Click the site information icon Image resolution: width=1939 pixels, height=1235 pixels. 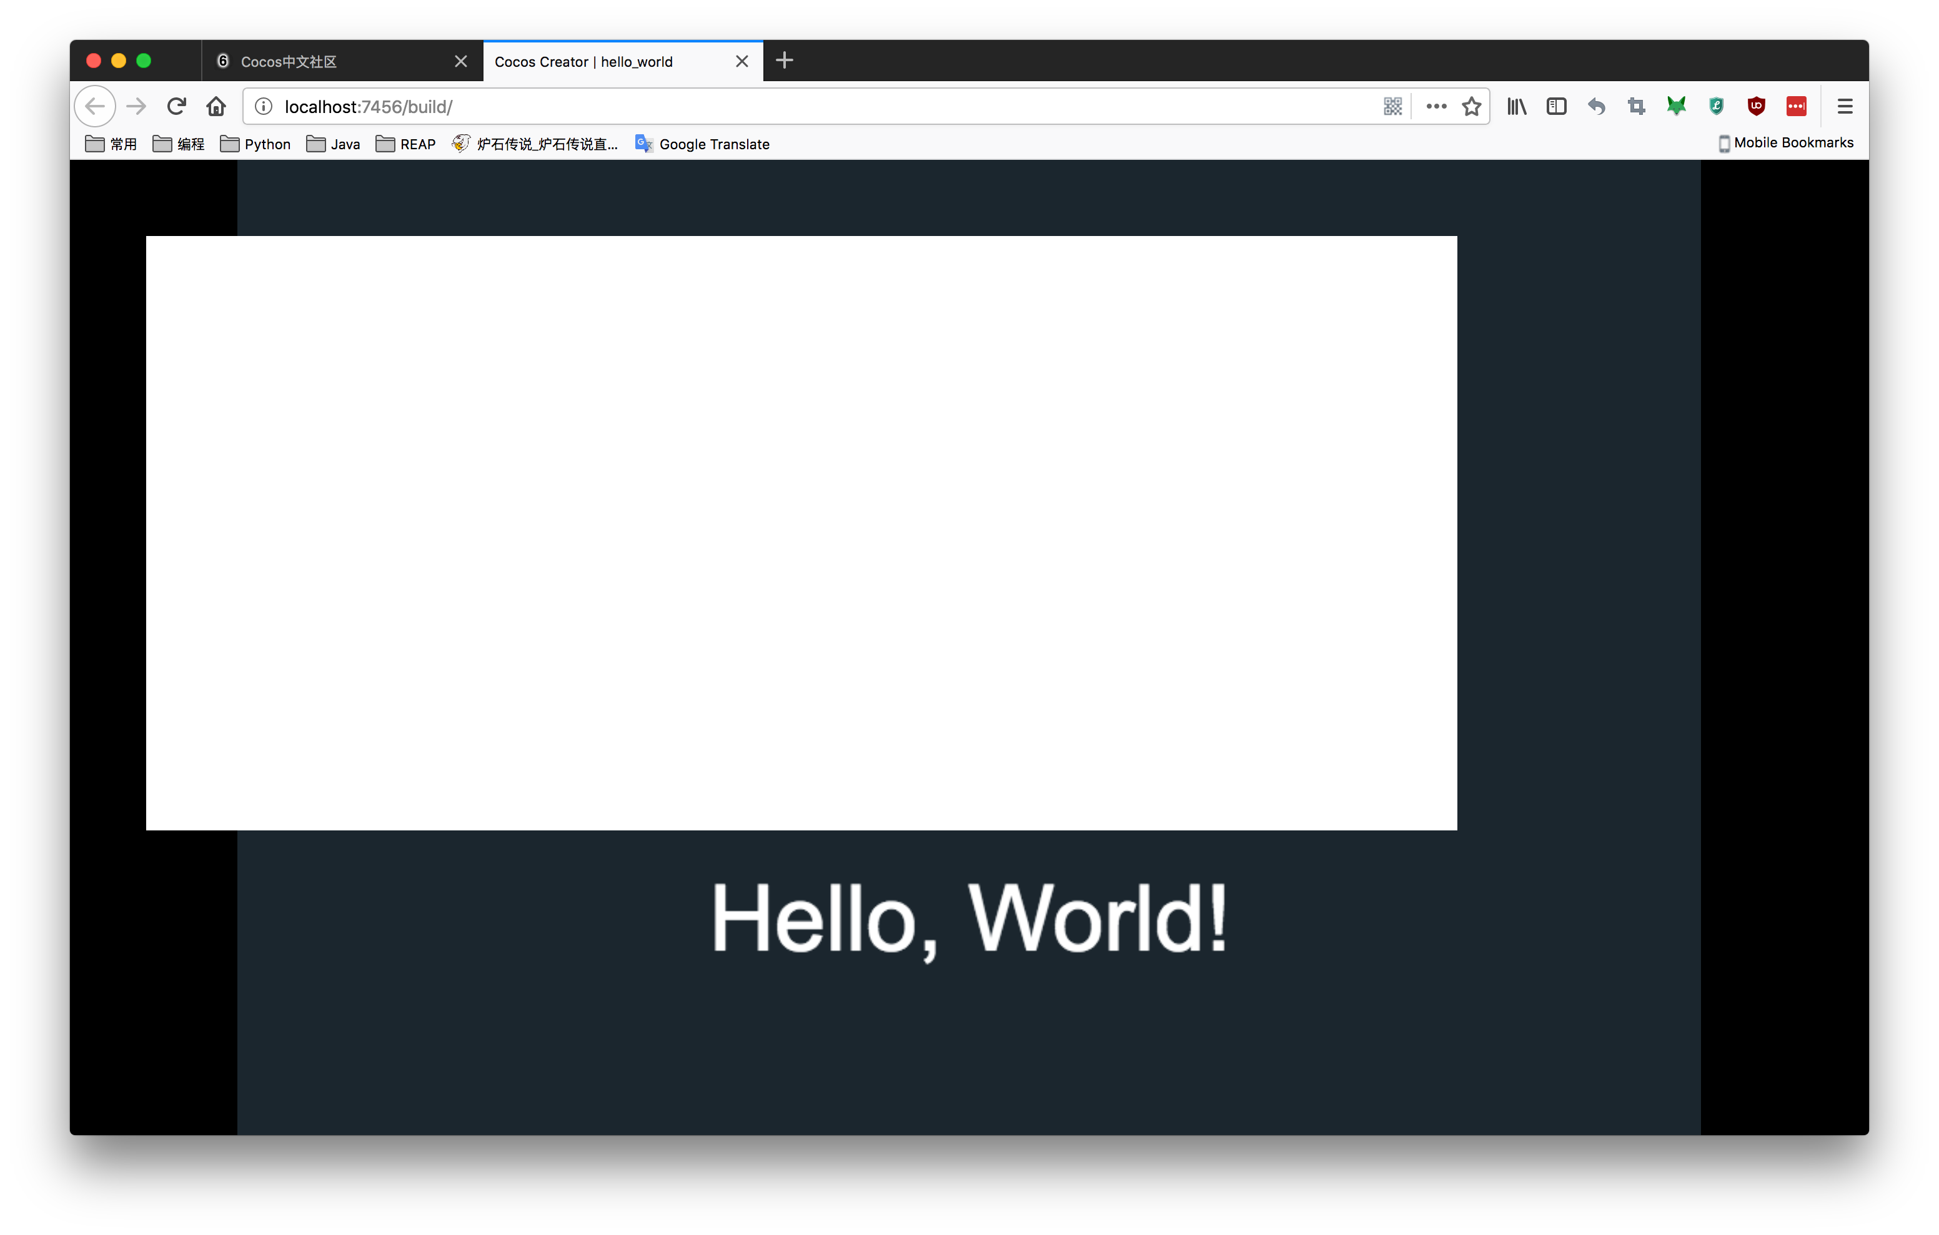point(264,106)
